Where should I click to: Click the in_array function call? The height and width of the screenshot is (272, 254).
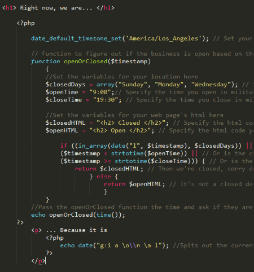tap(93, 146)
